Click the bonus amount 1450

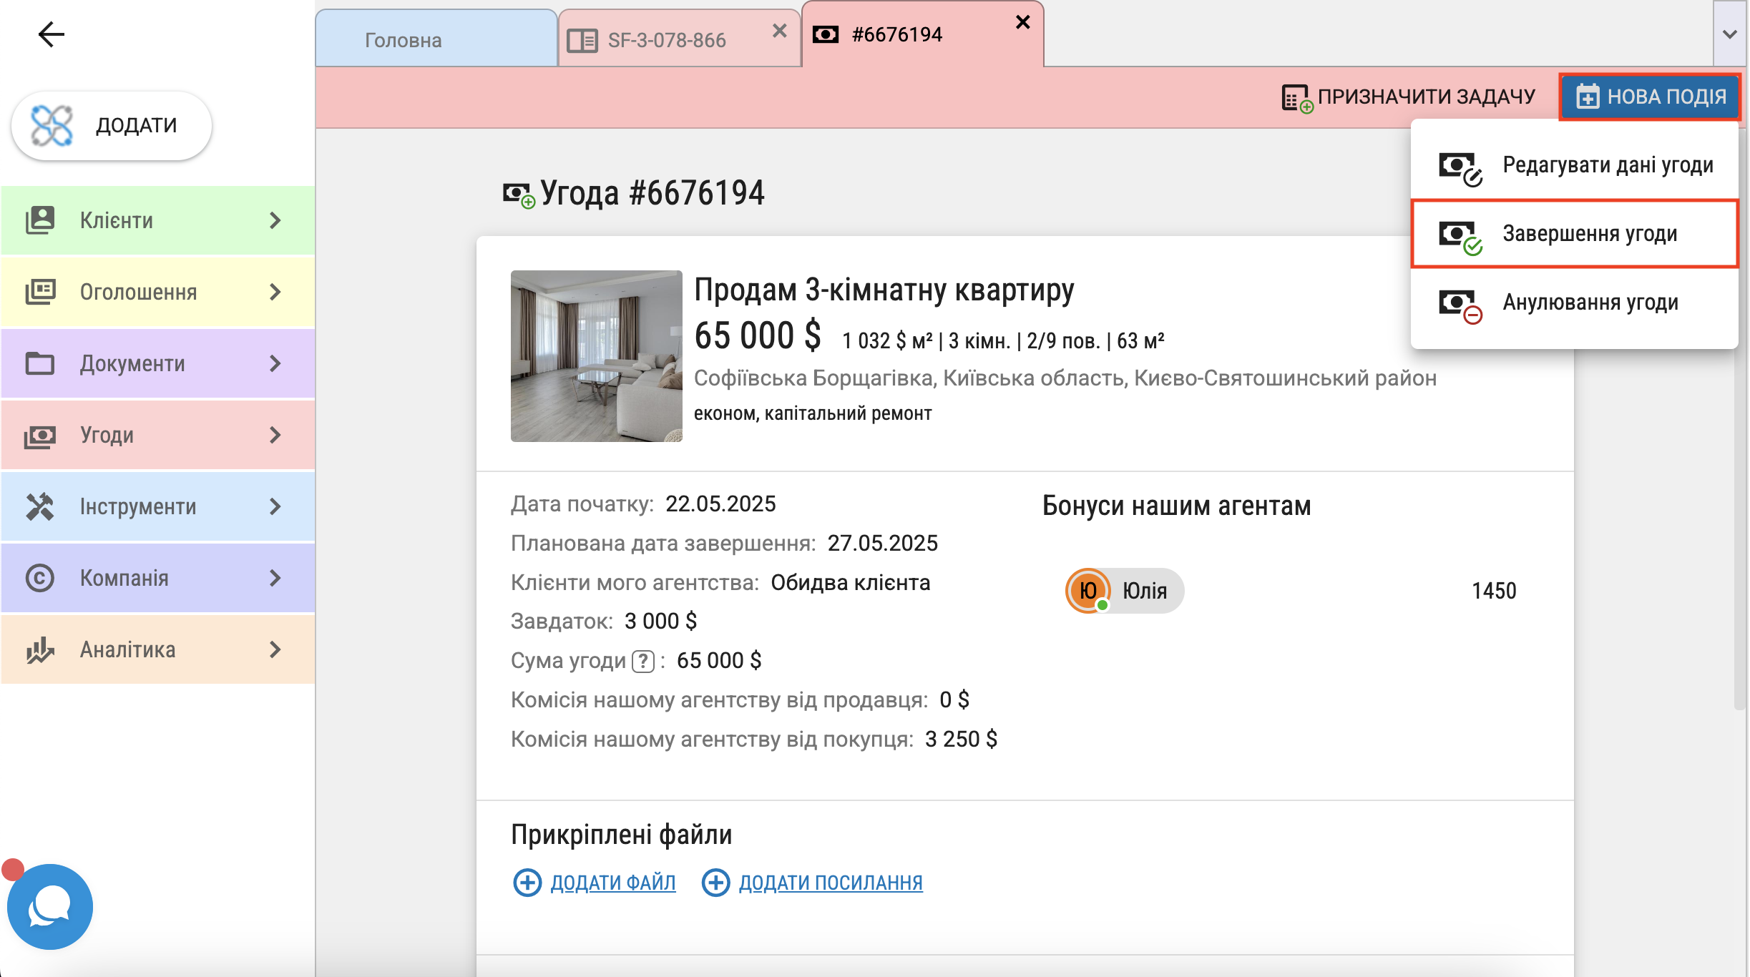pos(1494,591)
